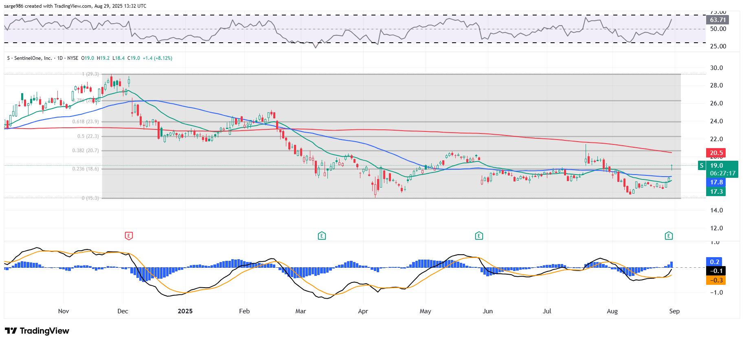Click the SentinelOne, Inc. symbol title
This screenshot has width=744, height=343.
(x=33, y=58)
